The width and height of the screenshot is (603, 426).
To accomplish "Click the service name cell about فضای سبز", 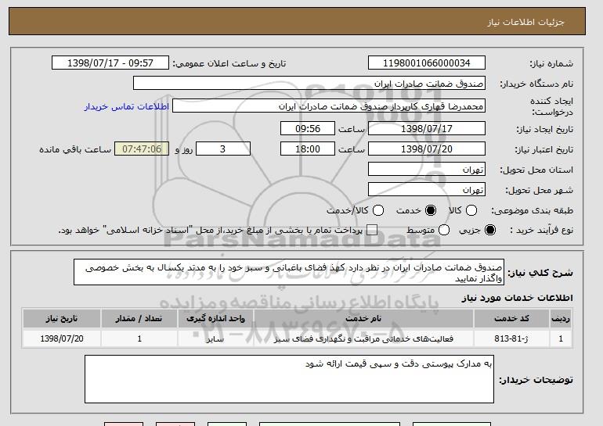I will tap(363, 338).
